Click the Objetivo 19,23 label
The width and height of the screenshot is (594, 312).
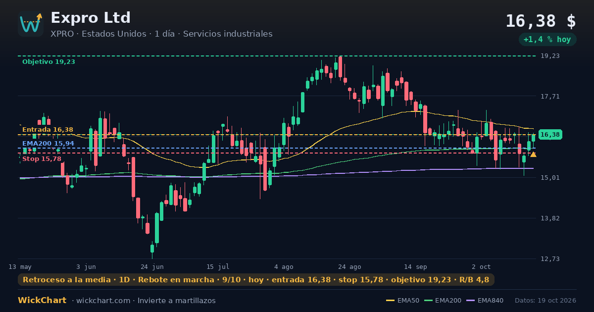[x=49, y=62]
